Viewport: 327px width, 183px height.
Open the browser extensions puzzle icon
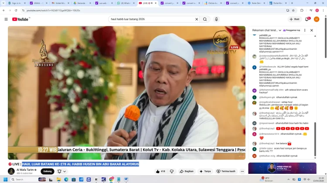302,10
